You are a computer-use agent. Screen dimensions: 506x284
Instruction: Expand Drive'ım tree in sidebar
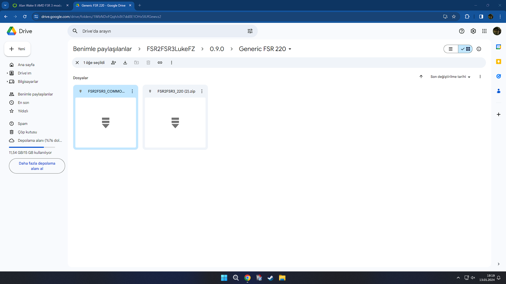(7, 73)
